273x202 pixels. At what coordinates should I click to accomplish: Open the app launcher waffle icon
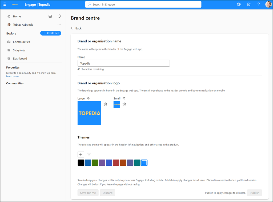5,4
